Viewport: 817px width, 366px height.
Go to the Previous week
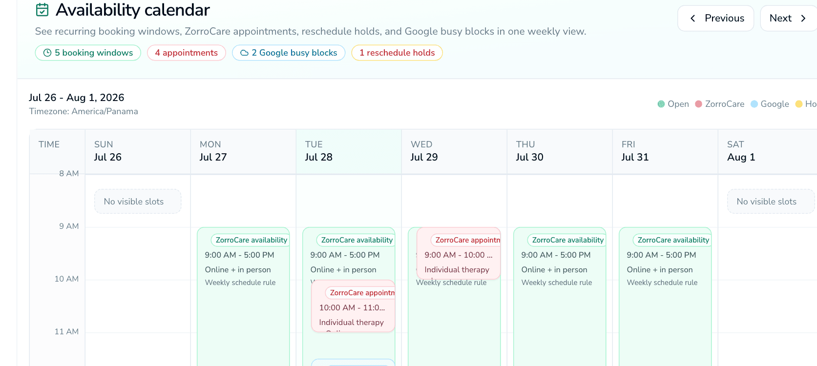click(716, 19)
